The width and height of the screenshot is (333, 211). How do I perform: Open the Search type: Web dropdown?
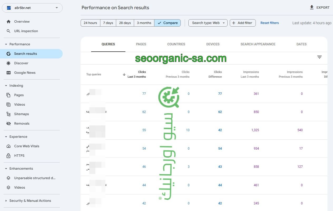point(208,23)
